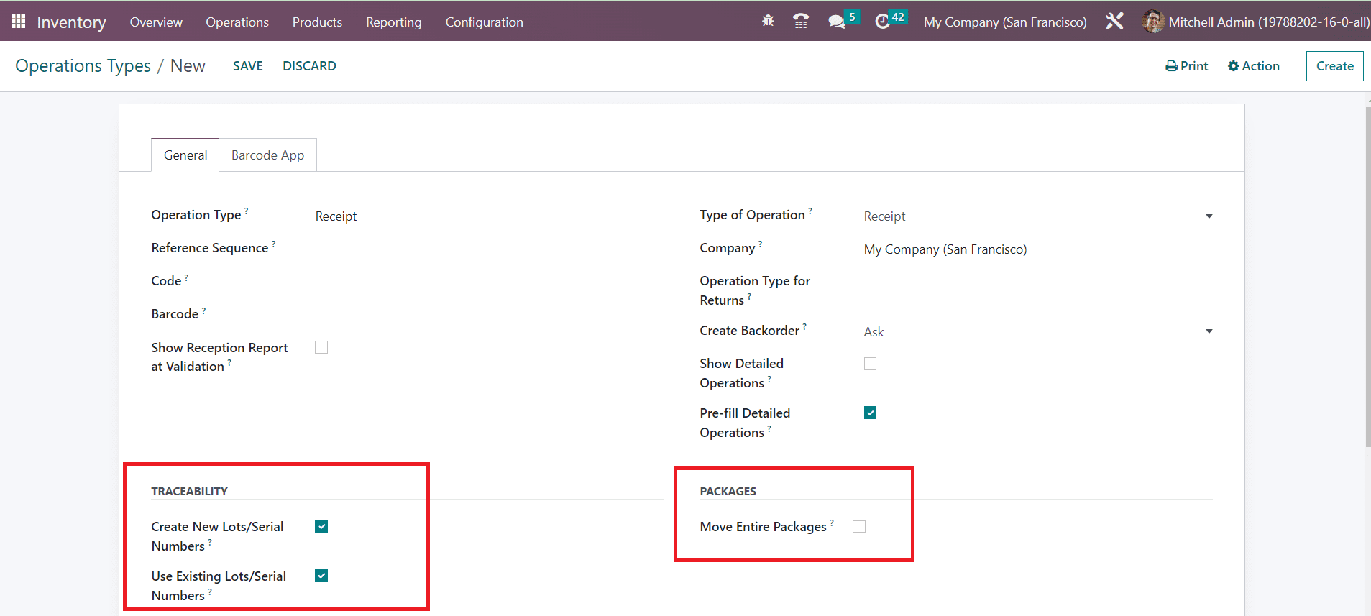This screenshot has height=616, width=1371.
Task: Open the activities clock icon
Action: pyautogui.click(x=882, y=22)
